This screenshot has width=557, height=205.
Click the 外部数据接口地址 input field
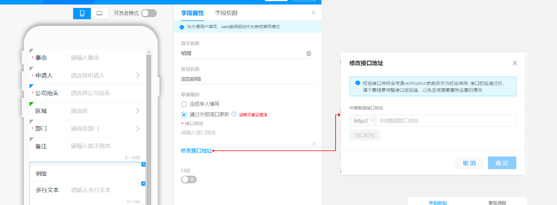pos(446,120)
